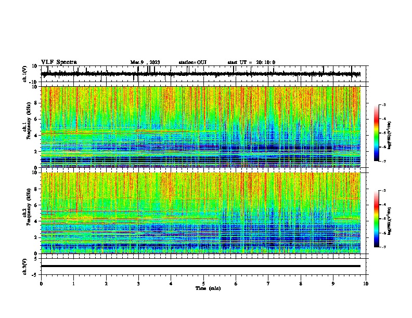Click the time axis tick label "5"
This screenshot has height=318, width=412.
203,284
